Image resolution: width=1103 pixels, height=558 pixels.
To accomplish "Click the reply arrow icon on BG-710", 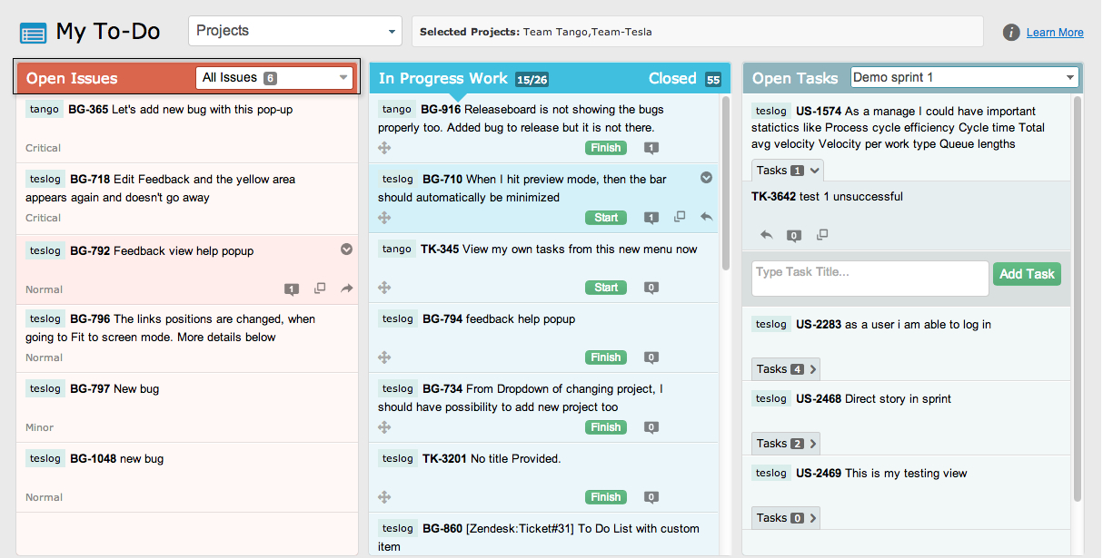I will tap(707, 217).
